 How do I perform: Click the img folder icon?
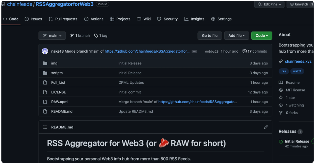45,63
